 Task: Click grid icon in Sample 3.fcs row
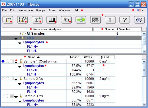pos(12,96)
